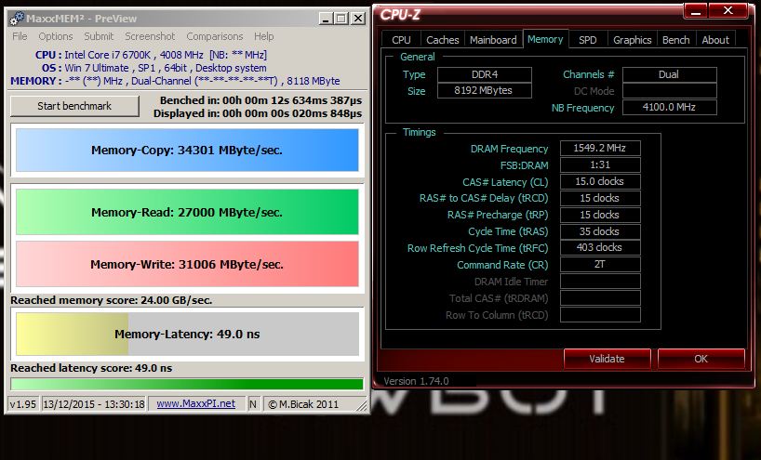Open the Submit menu in MaxxMEM
This screenshot has width=761, height=460.
click(99, 36)
